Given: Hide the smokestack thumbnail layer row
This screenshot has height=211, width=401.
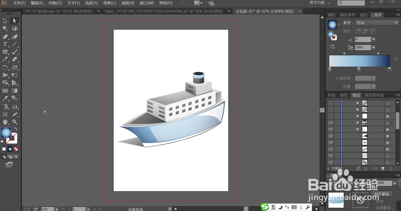Looking at the screenshot, I should pos(330,123).
